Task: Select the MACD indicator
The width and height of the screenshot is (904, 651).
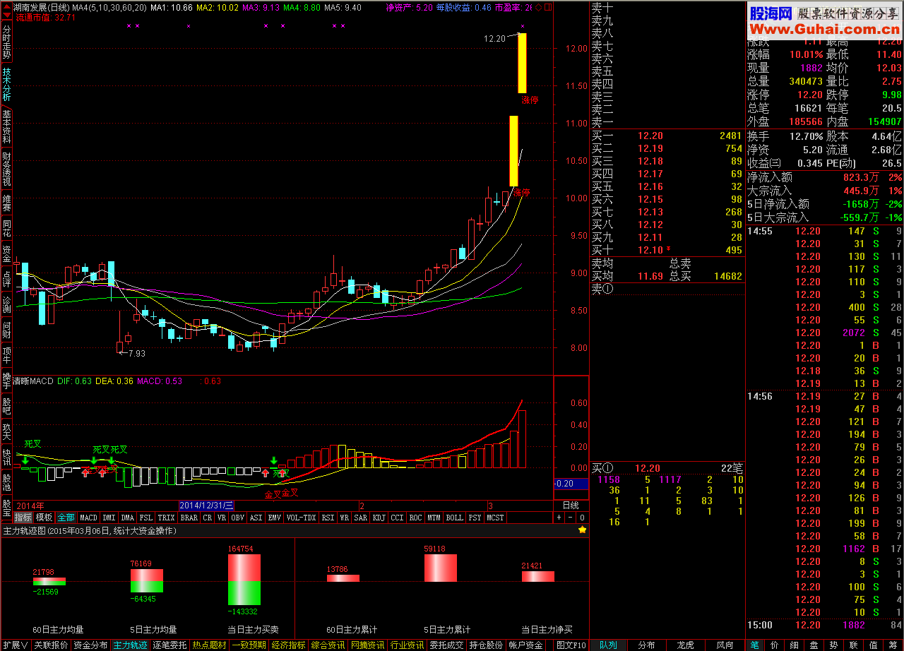Action: pos(89,518)
